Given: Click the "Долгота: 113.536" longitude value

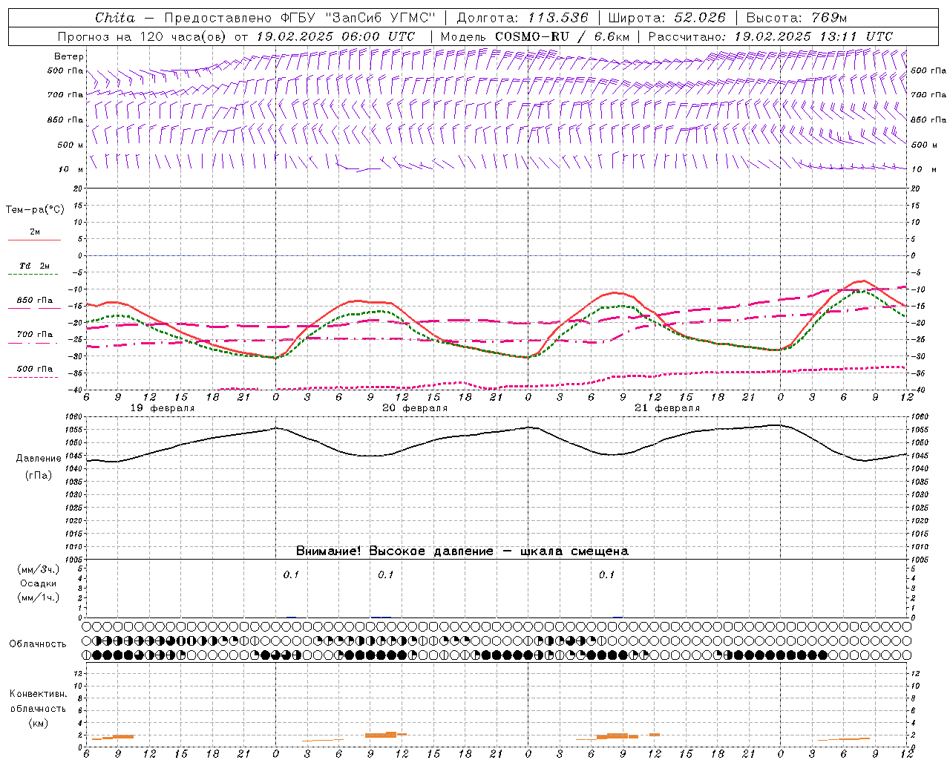Looking at the screenshot, I should coord(522,18).
